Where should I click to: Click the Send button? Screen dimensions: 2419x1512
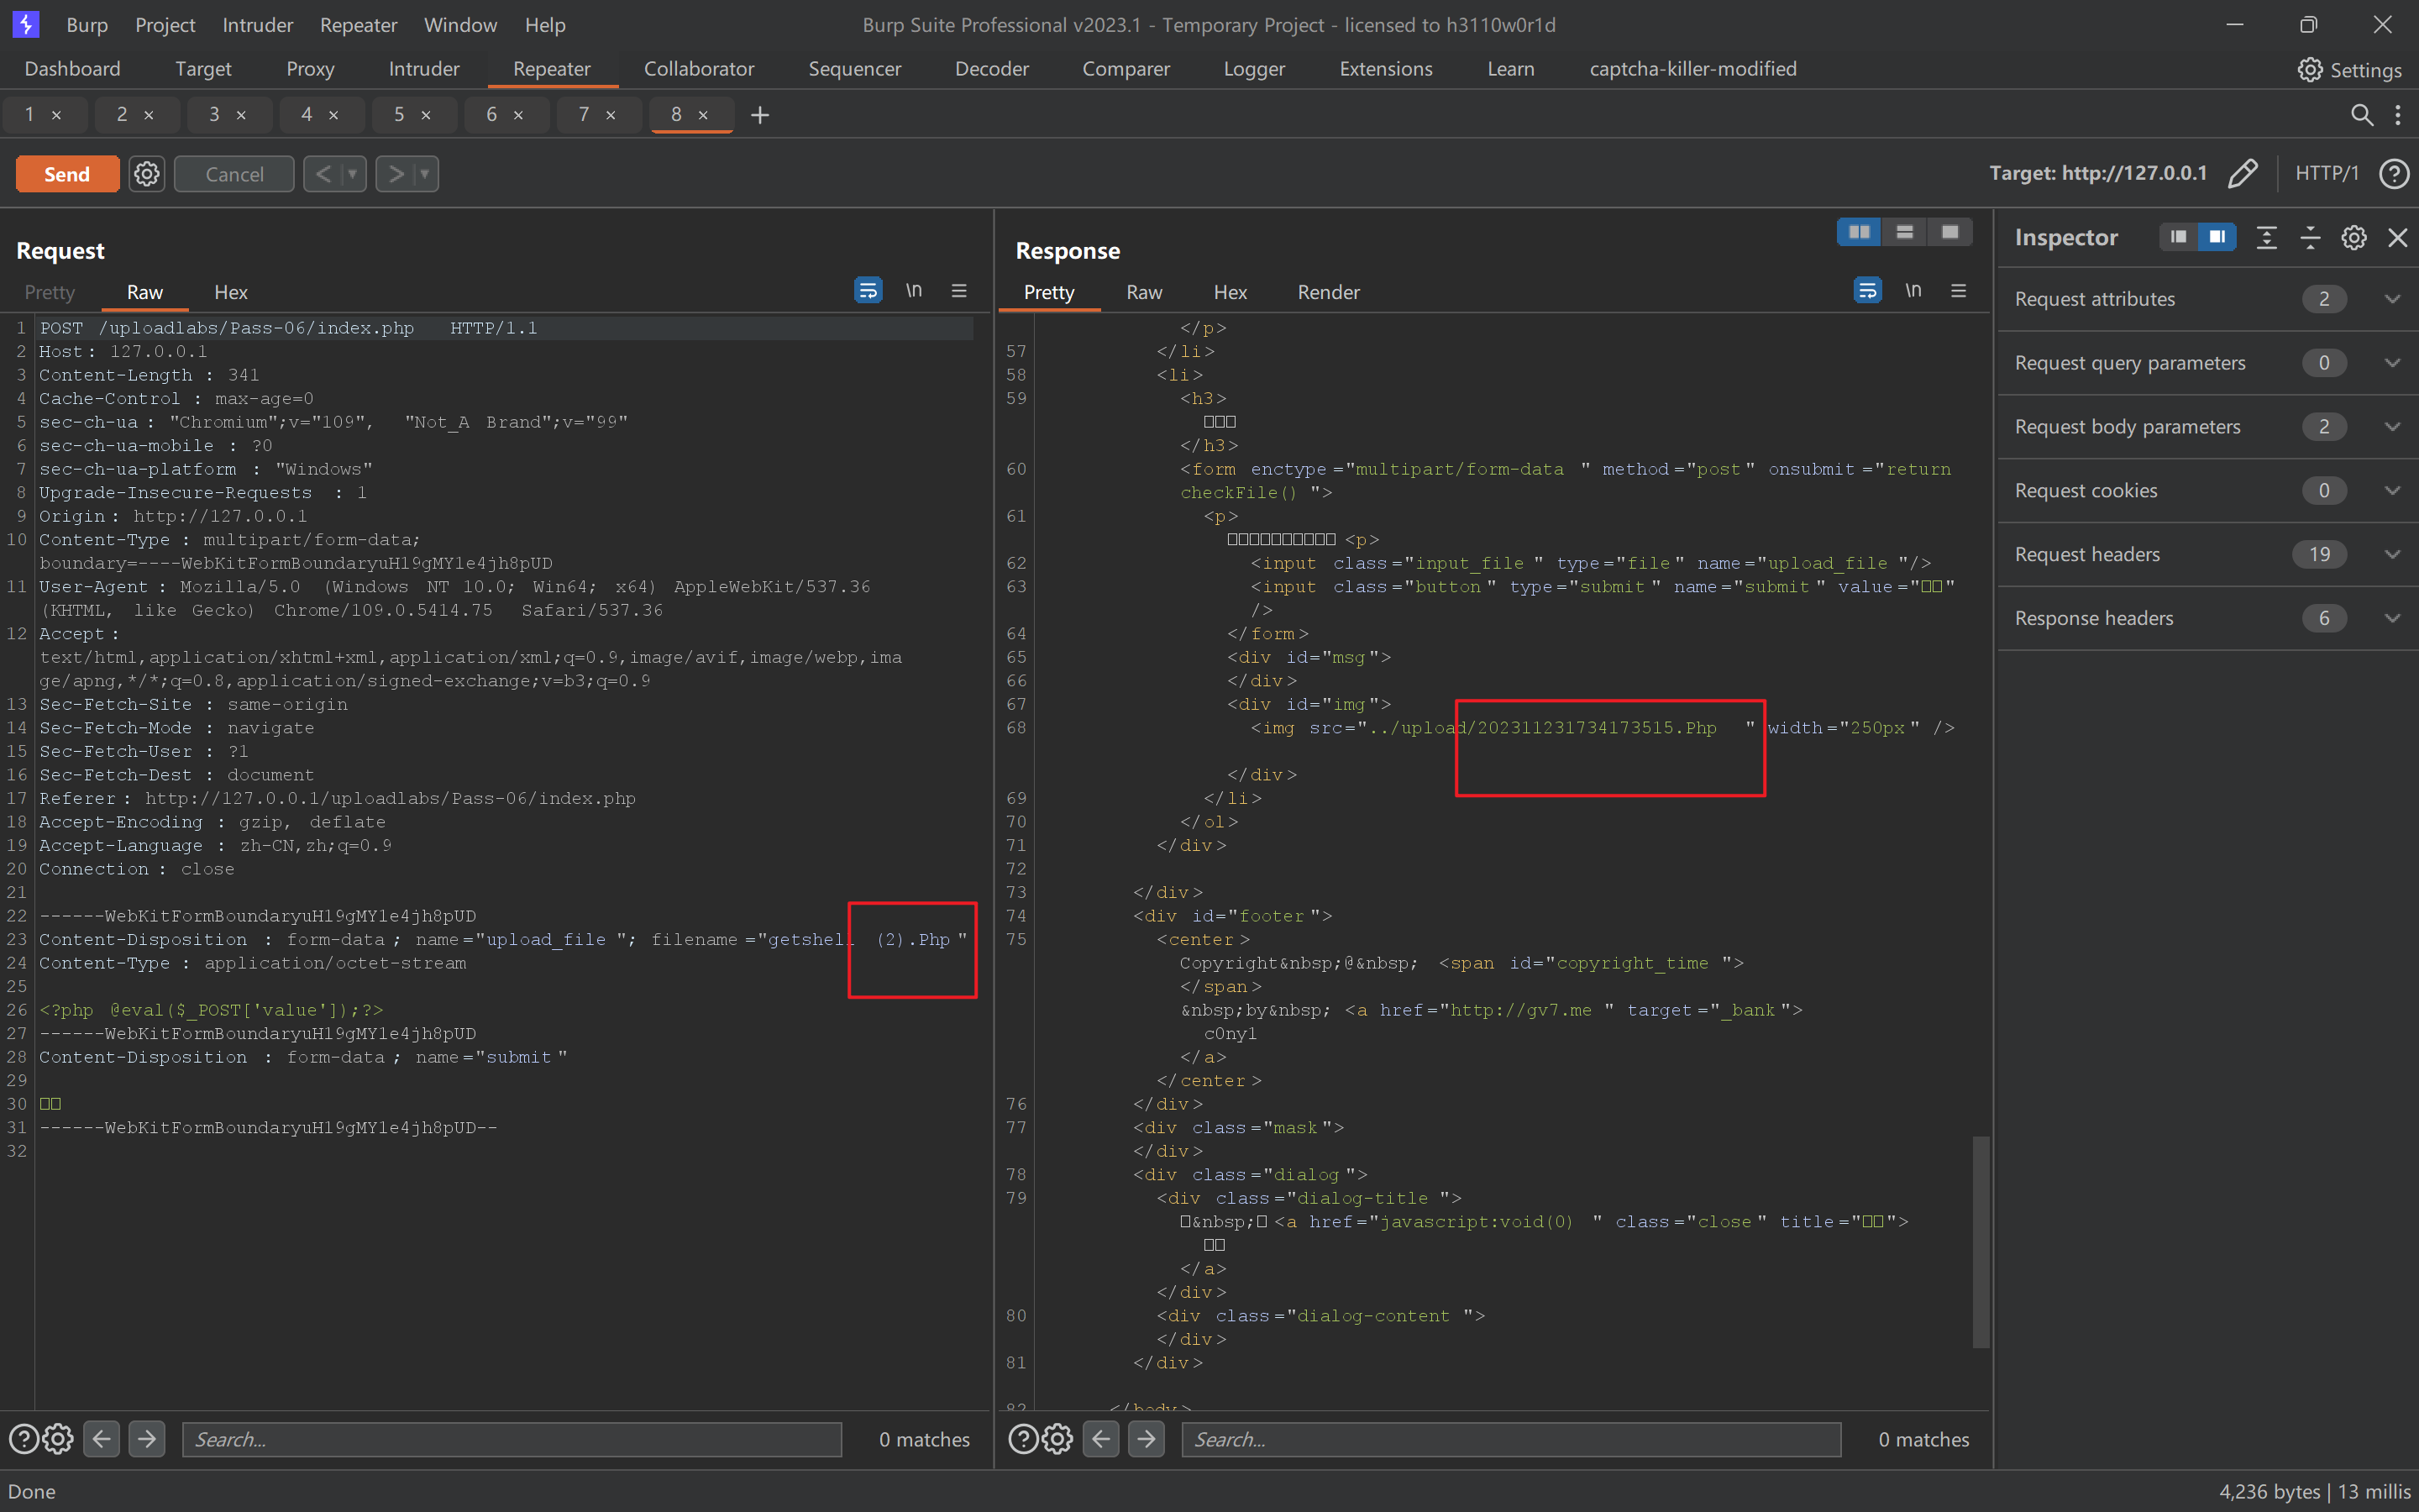(x=67, y=174)
